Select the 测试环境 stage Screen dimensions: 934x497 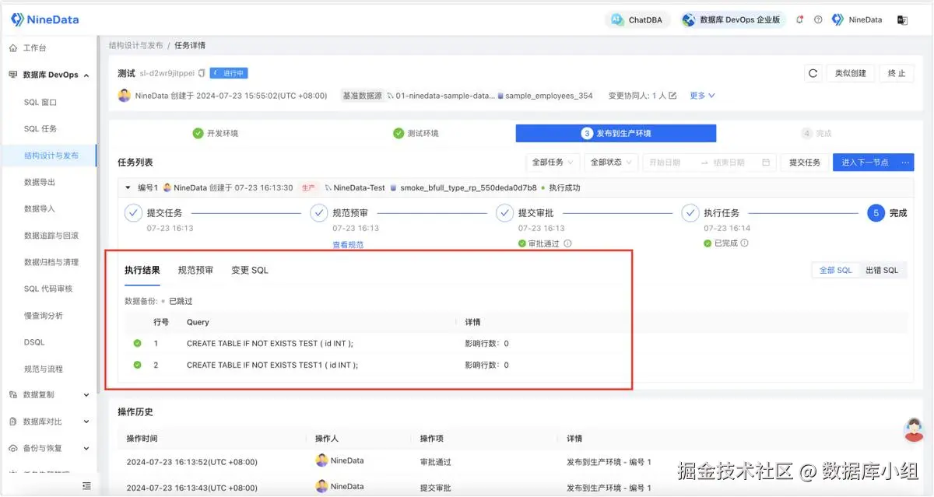416,133
